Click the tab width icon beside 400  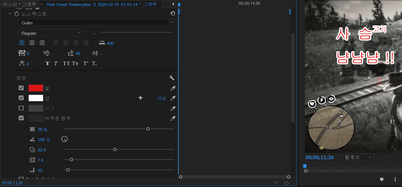(102, 43)
